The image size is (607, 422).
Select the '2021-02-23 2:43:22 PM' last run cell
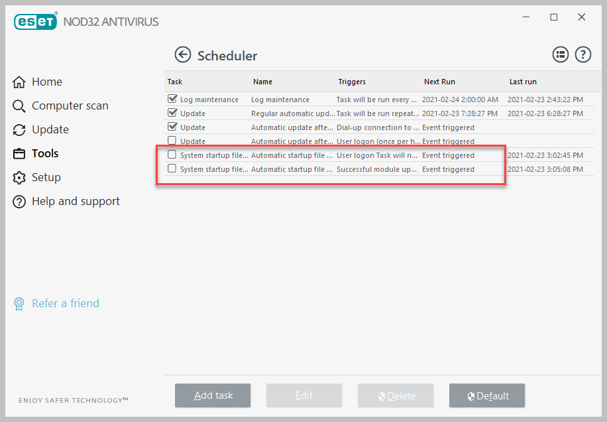tap(545, 100)
